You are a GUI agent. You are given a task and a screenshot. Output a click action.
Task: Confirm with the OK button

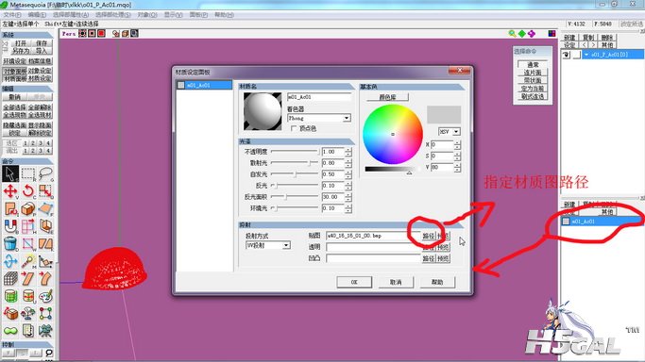[x=354, y=282]
